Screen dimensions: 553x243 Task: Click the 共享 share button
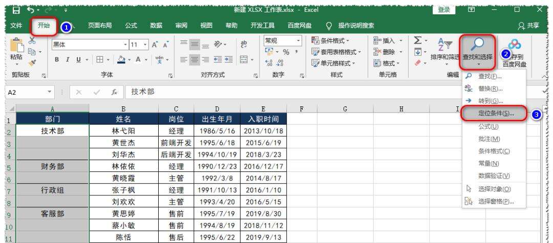528,26
